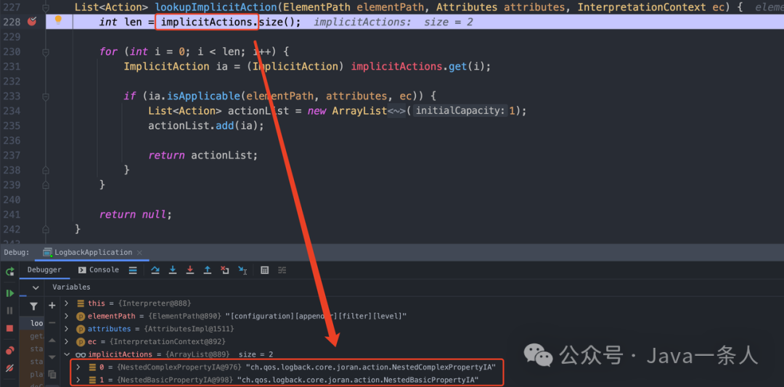Click Show Execution Point icon

[x=133, y=271]
